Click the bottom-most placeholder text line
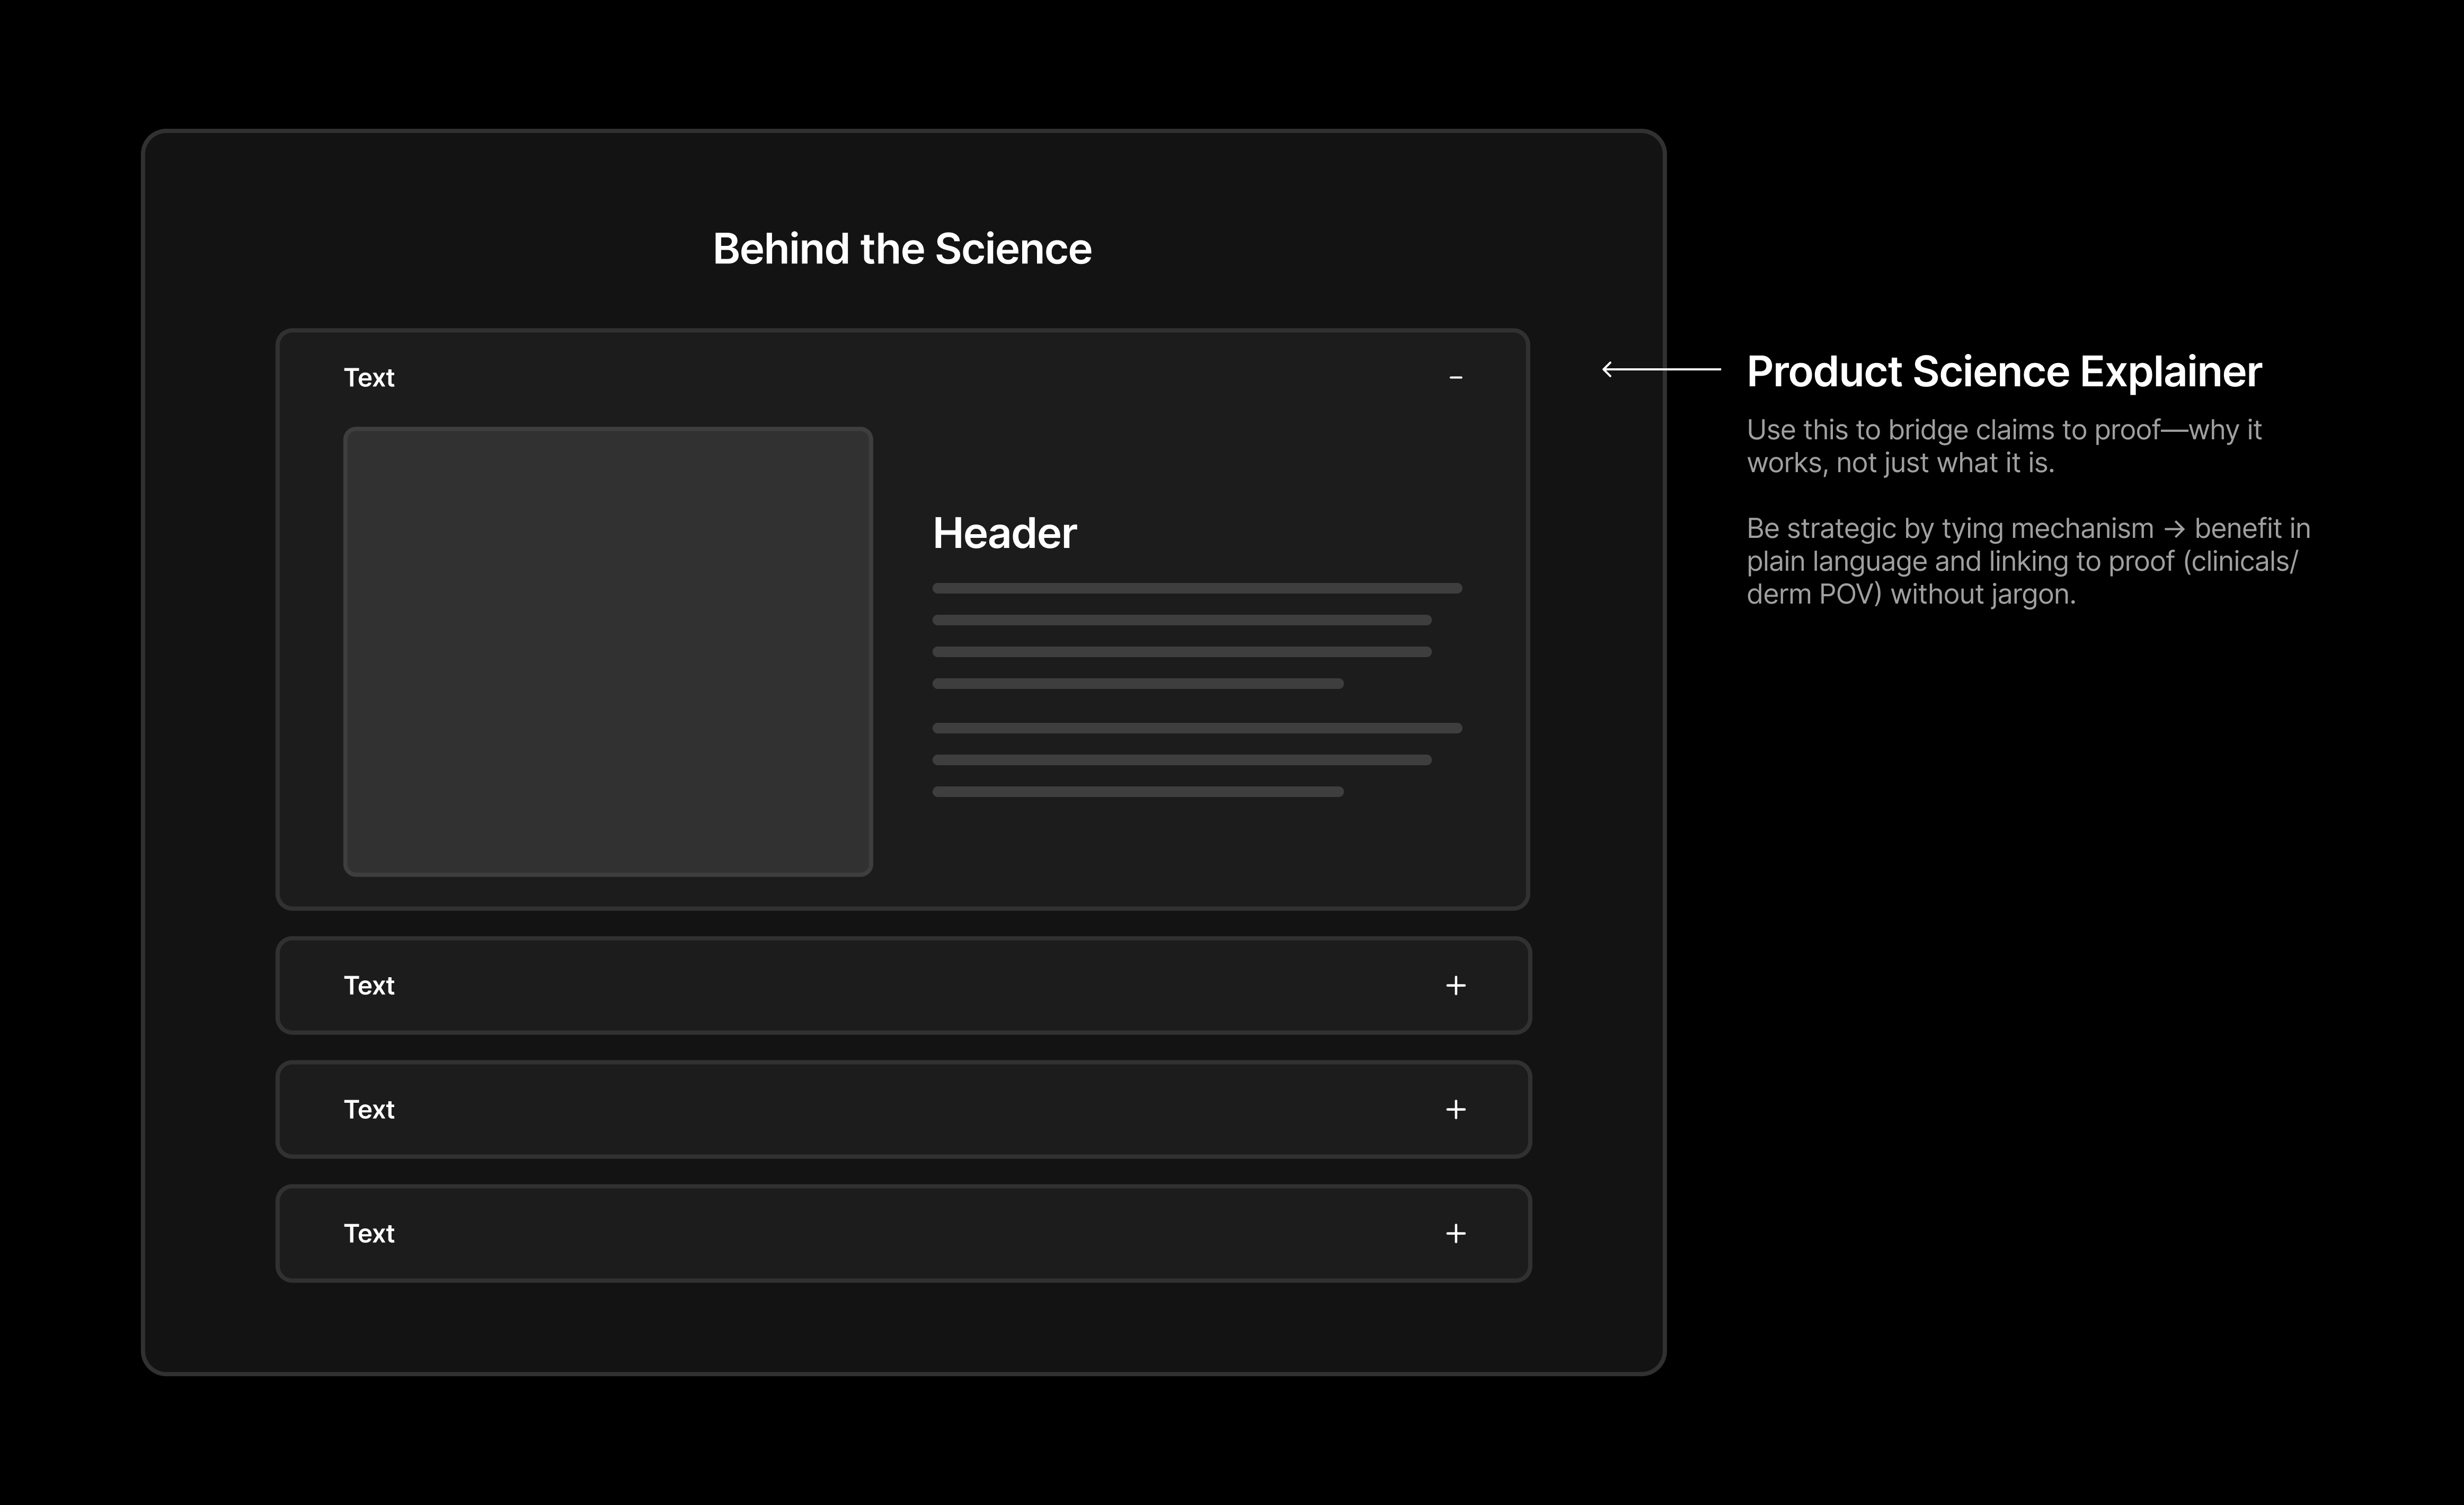This screenshot has width=2464, height=1505. pyautogui.click(x=1137, y=792)
